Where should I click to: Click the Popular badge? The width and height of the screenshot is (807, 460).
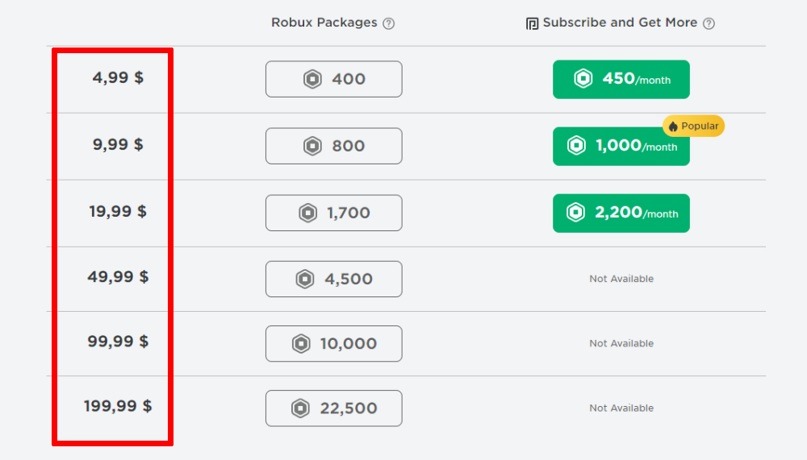[x=694, y=126]
